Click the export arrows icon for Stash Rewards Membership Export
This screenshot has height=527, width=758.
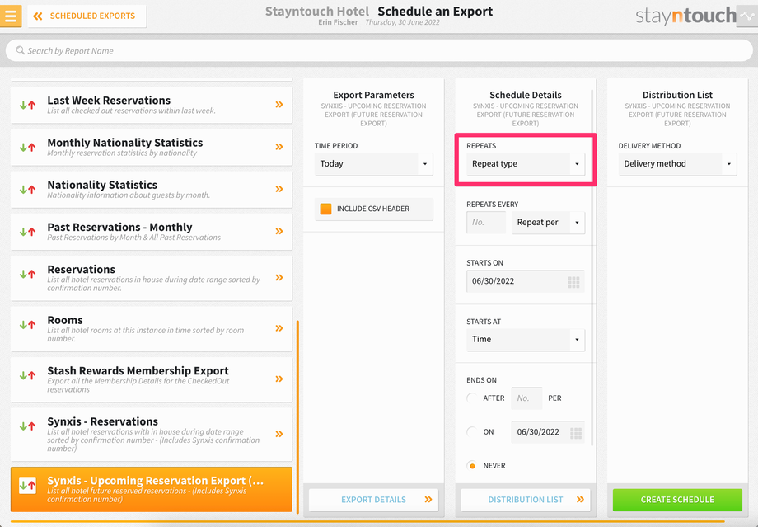27,375
